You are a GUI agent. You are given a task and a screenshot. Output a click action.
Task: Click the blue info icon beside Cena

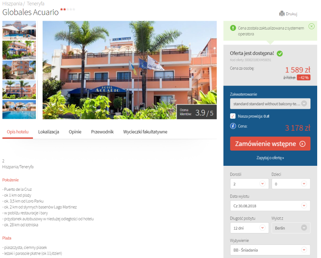tap(233, 126)
